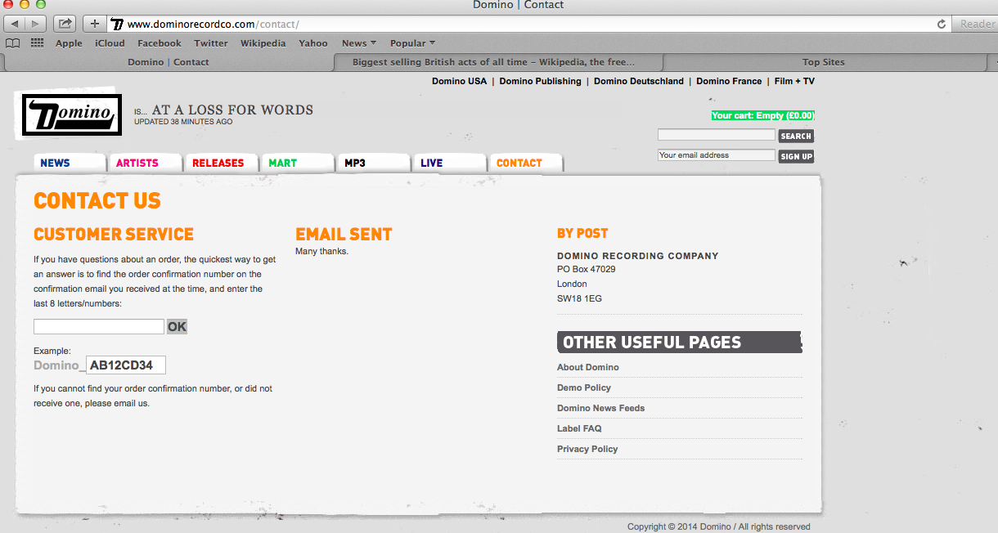Click the order confirmation number field
This screenshot has width=998, height=533.
(99, 326)
